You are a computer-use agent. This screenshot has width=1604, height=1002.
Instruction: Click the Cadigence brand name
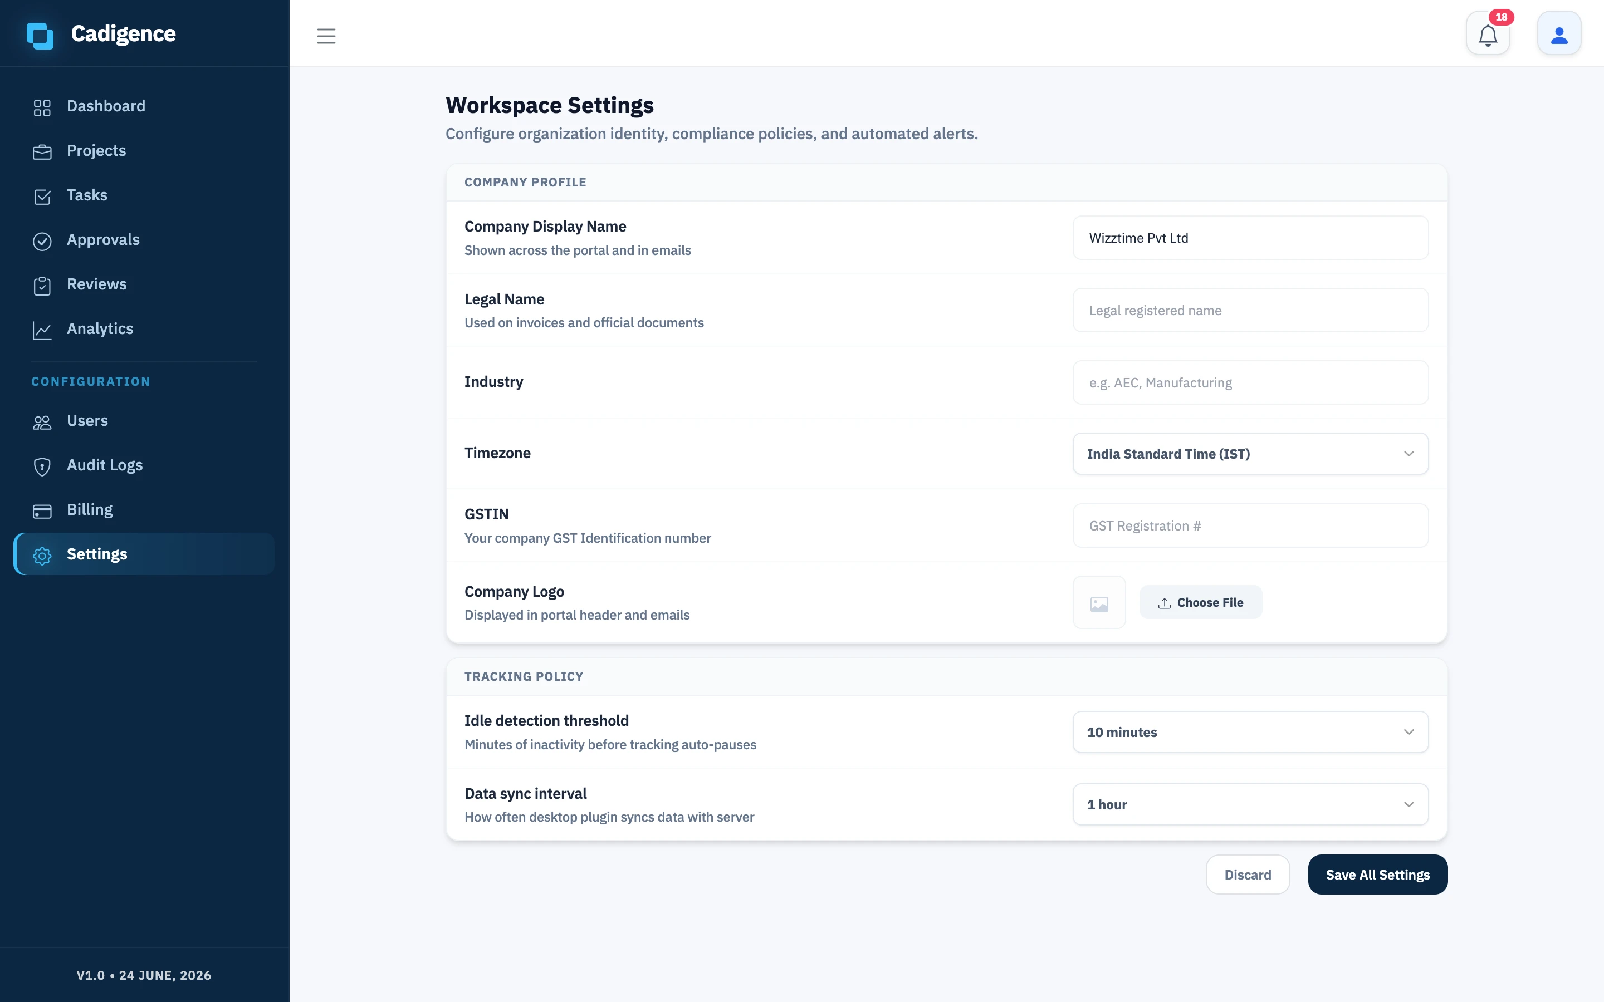pyautogui.click(x=123, y=34)
